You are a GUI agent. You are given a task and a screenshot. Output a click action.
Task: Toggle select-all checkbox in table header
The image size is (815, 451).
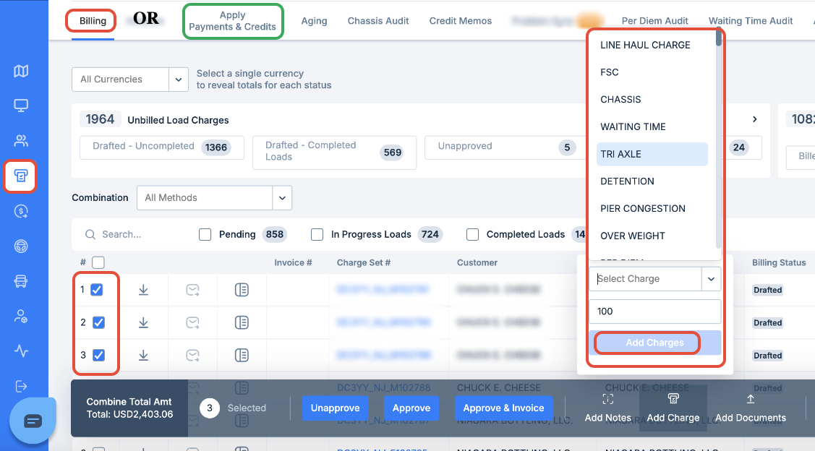(x=98, y=262)
